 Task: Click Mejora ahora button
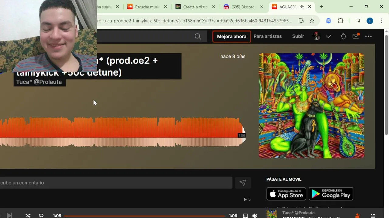pyautogui.click(x=232, y=36)
